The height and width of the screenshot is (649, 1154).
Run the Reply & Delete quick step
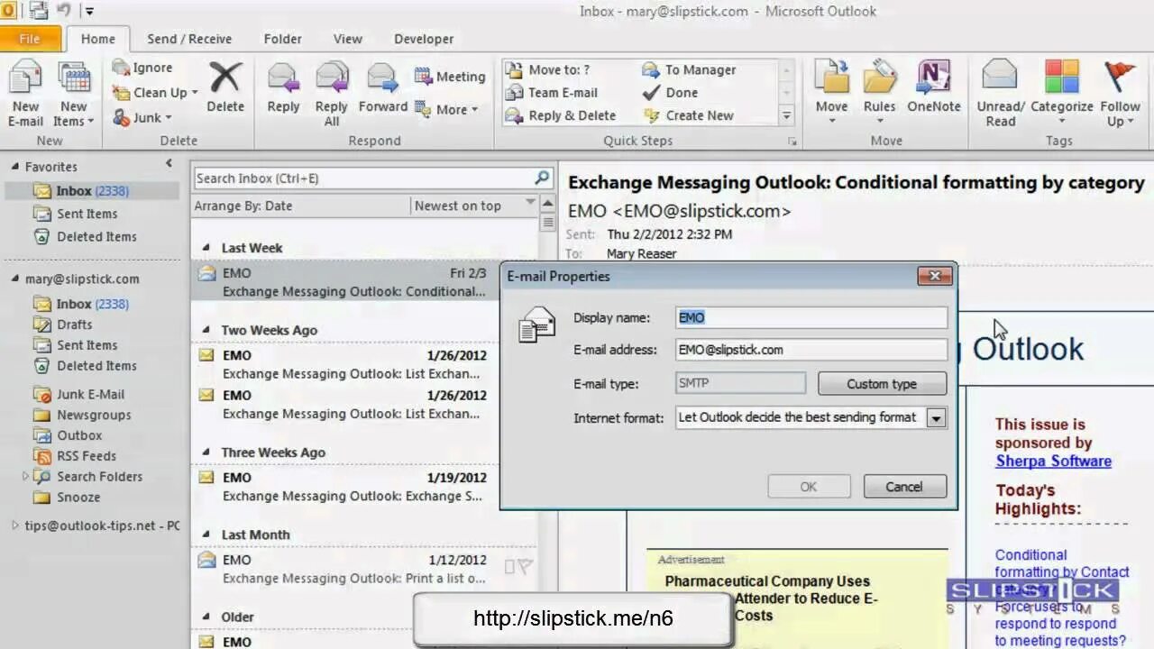pos(560,115)
